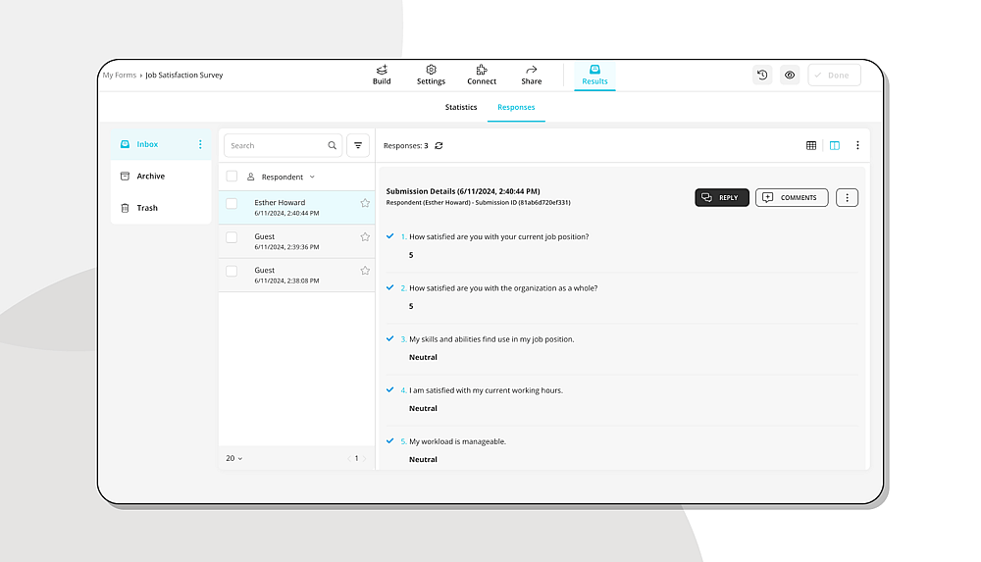The height and width of the screenshot is (562, 981).
Task: Open the Guest 2:39:36 PM response
Action: point(296,241)
